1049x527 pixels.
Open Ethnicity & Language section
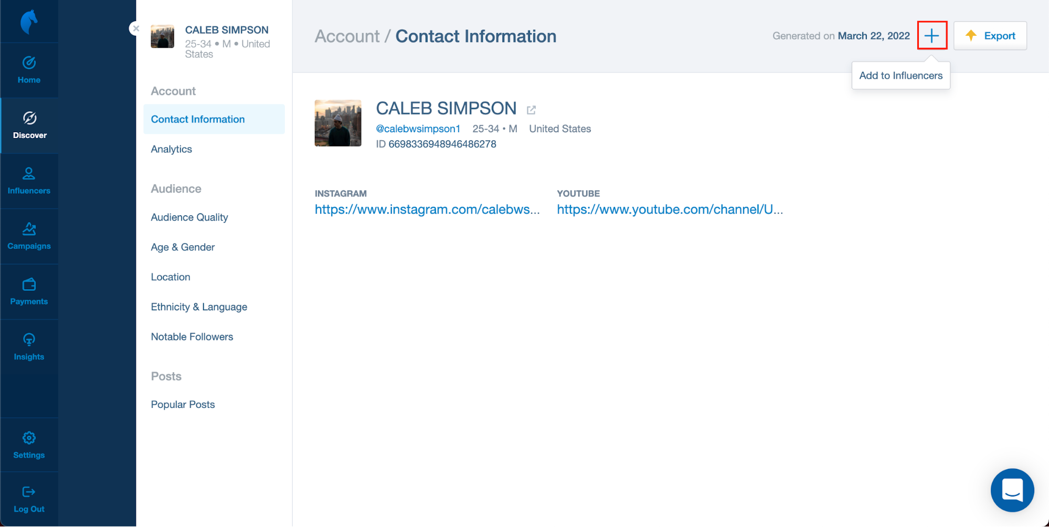coord(199,307)
